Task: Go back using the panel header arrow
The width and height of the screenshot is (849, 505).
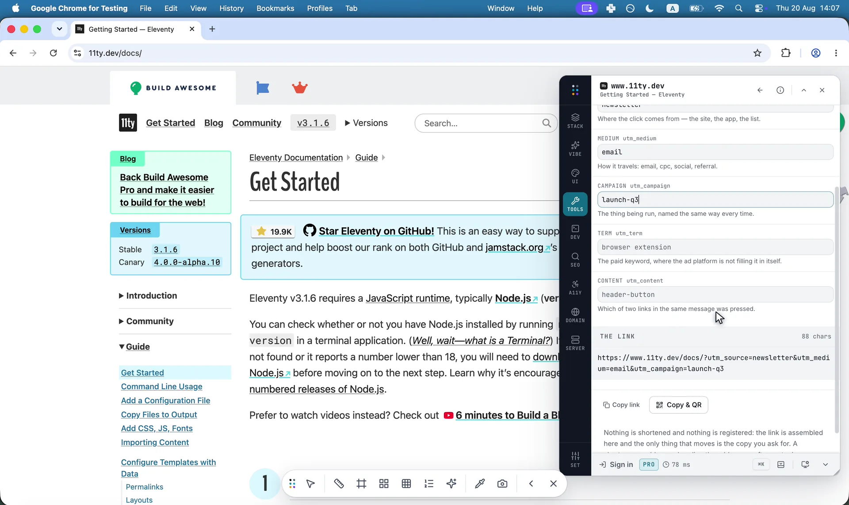Action: (760, 90)
